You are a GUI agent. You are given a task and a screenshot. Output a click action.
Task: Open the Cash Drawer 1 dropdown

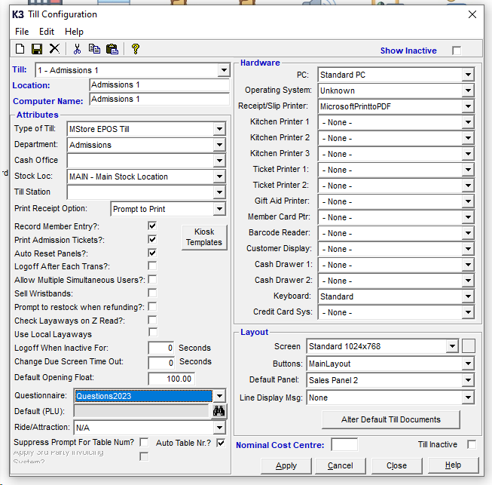(x=468, y=265)
